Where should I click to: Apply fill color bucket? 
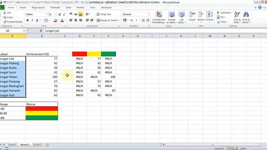click(x=55, y=20)
